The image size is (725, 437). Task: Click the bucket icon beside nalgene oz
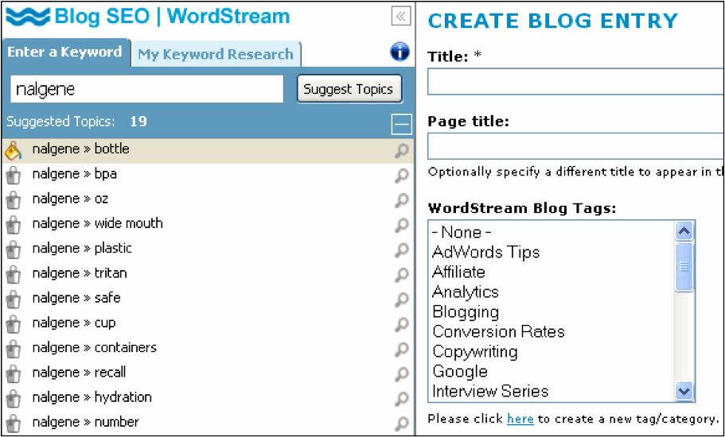(14, 201)
